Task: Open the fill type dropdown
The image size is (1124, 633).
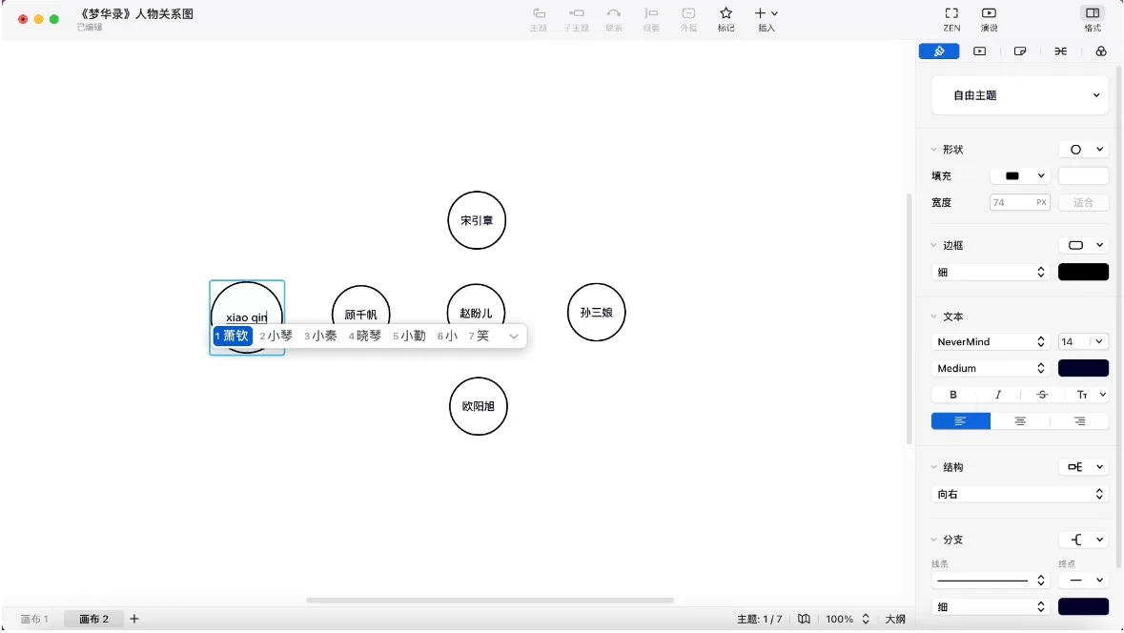Action: (x=1020, y=175)
